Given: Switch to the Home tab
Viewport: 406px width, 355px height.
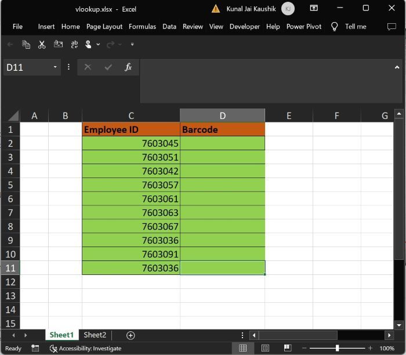Looking at the screenshot, I should click(70, 27).
